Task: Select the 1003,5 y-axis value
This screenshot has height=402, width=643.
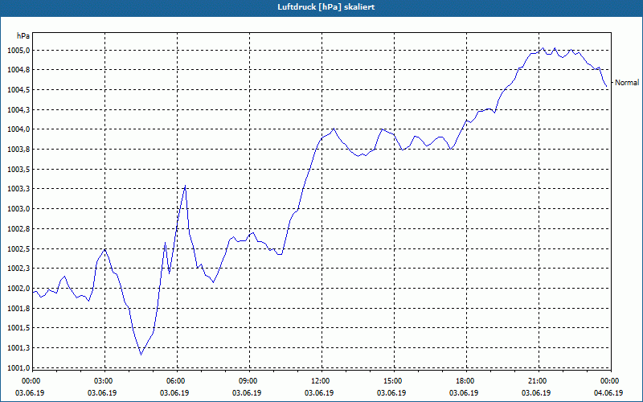Action: click(x=18, y=170)
